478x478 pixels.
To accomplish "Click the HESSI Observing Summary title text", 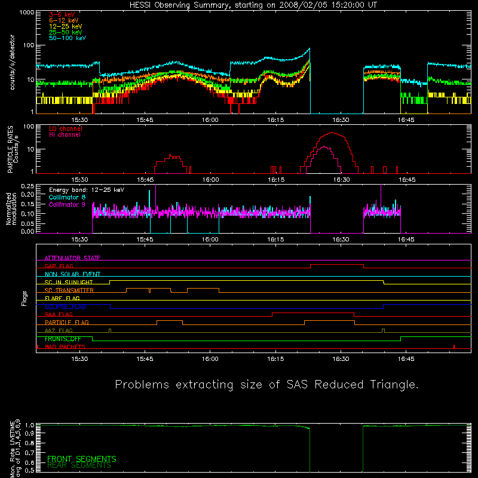I will 253,5.
